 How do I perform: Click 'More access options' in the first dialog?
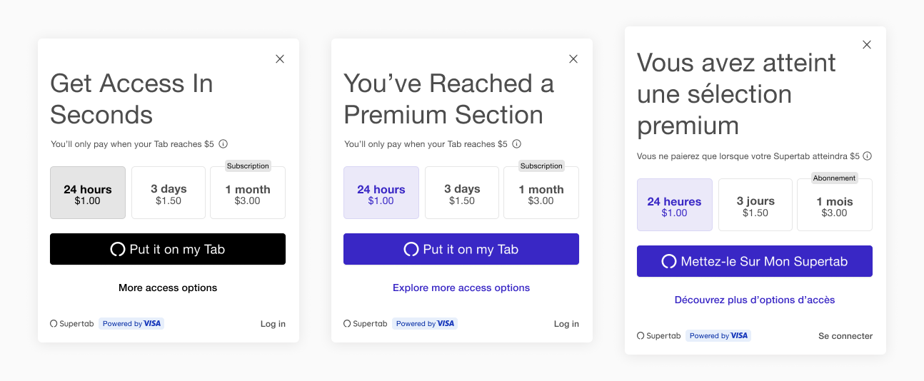click(168, 288)
